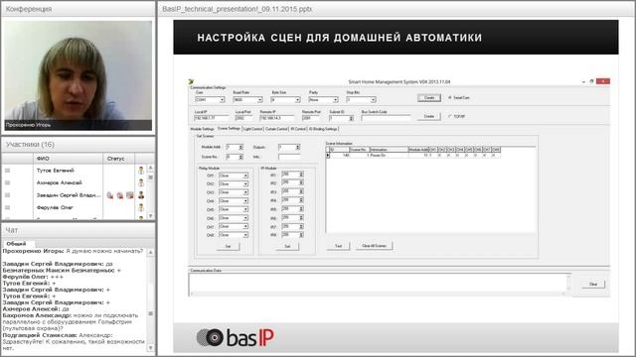Image resolution: width=636 pixels, height=357 pixels.
Task: Open the CH8 relay state dropdown
Action: (245, 235)
